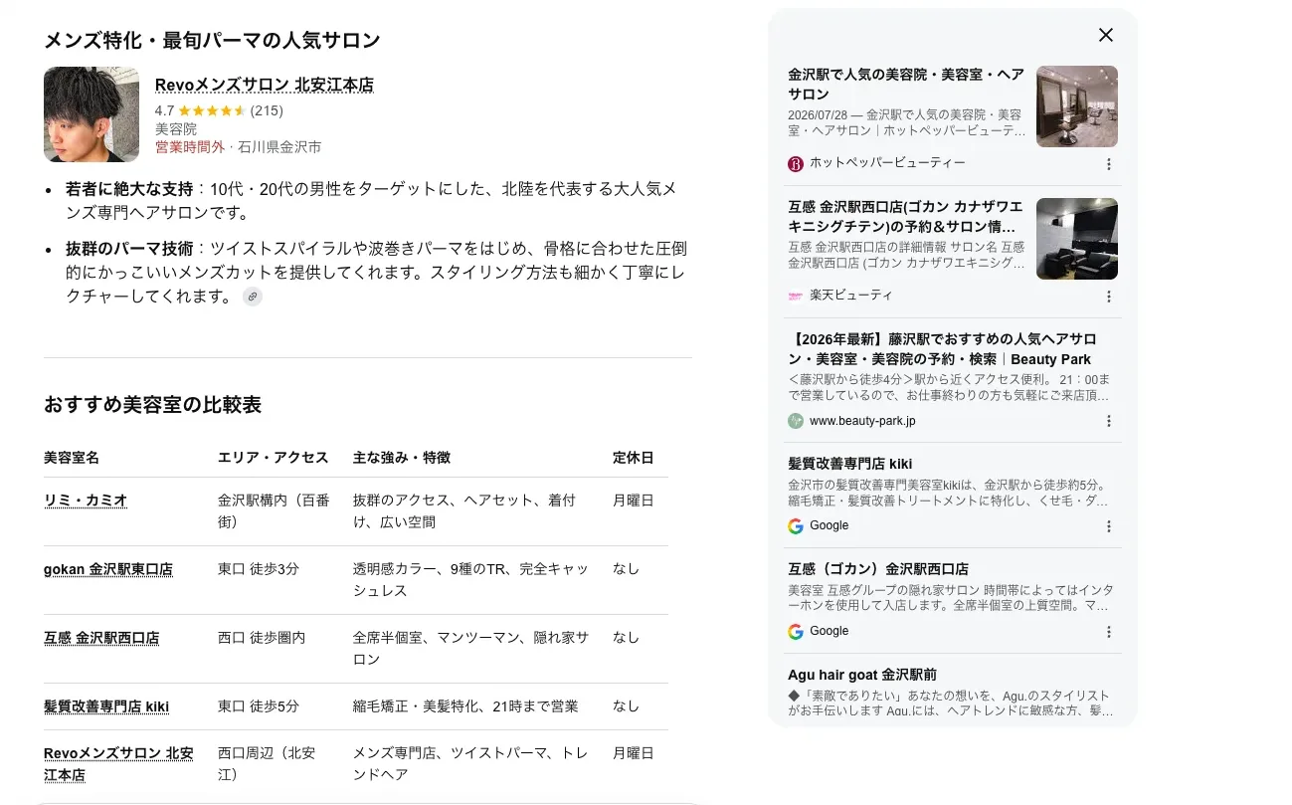This screenshot has height=805, width=1292.
Task: Click Revo salon hairstyle photo thumbnail
Action: [92, 114]
